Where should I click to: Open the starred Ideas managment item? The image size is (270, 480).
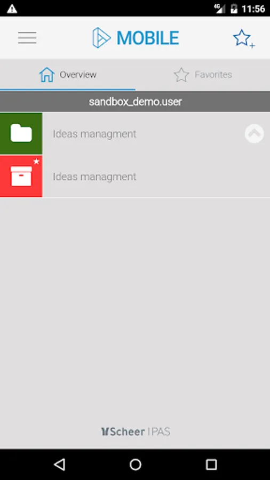click(135, 177)
